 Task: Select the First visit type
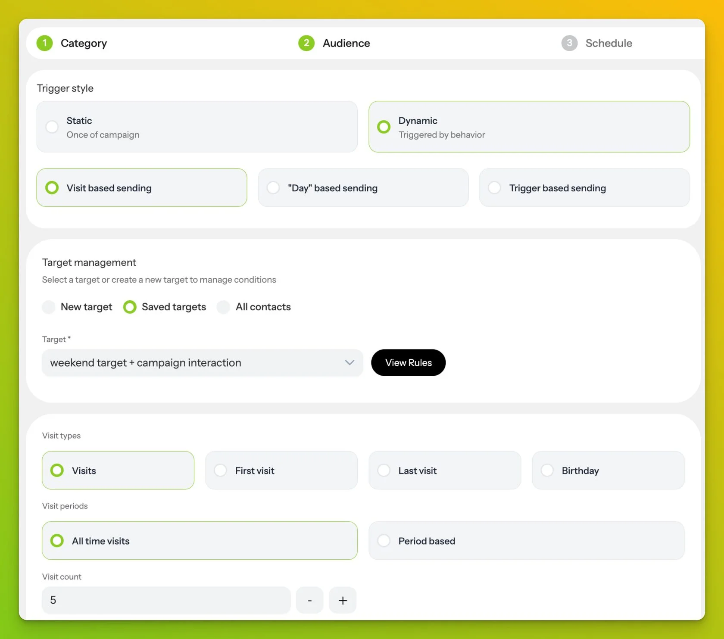click(x=281, y=471)
